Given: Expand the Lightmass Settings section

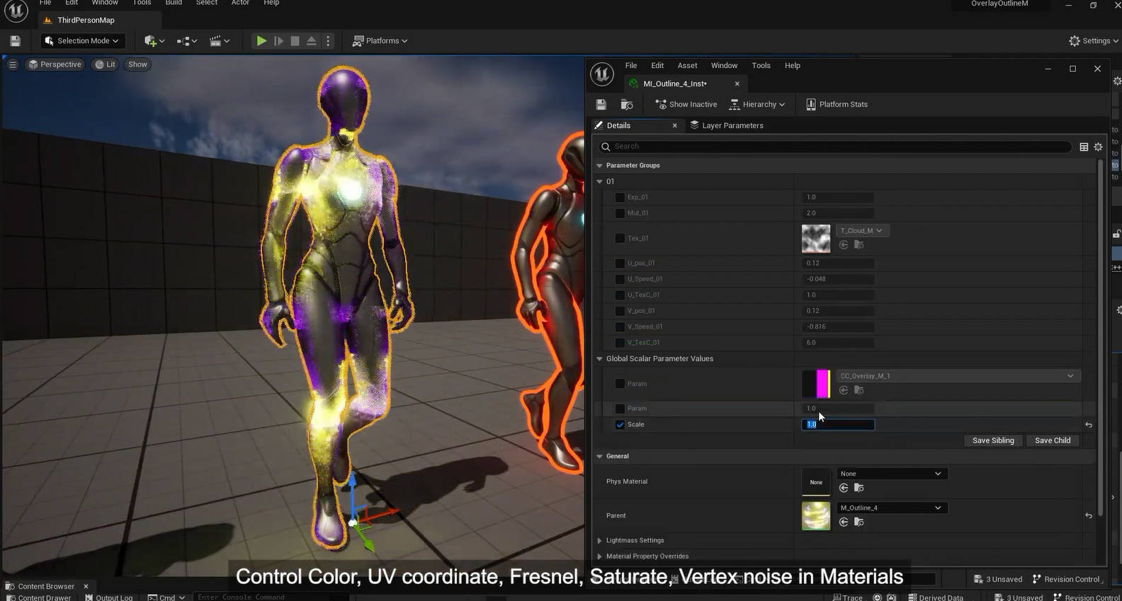Looking at the screenshot, I should [x=600, y=540].
